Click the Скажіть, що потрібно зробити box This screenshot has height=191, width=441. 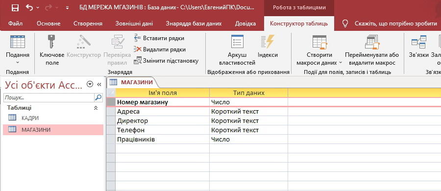[396, 24]
